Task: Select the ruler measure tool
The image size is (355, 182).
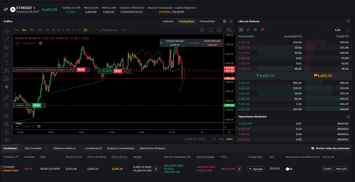Action: (x=7, y=97)
